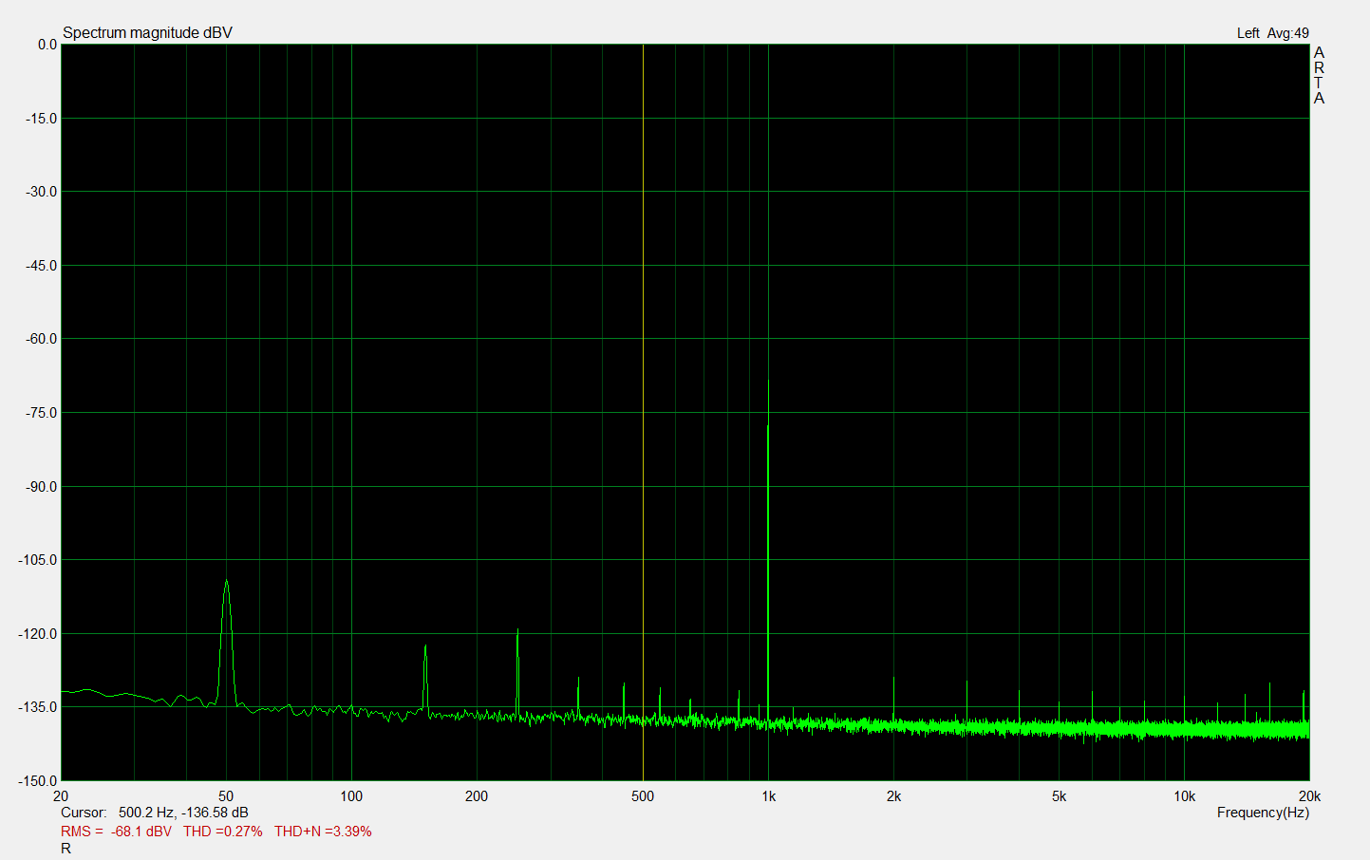This screenshot has width=1370, height=860.
Task: Click the "-75.0" y-axis label
Action: (41, 413)
